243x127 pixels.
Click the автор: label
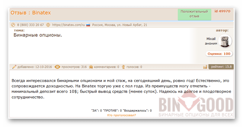(x=222, y=30)
